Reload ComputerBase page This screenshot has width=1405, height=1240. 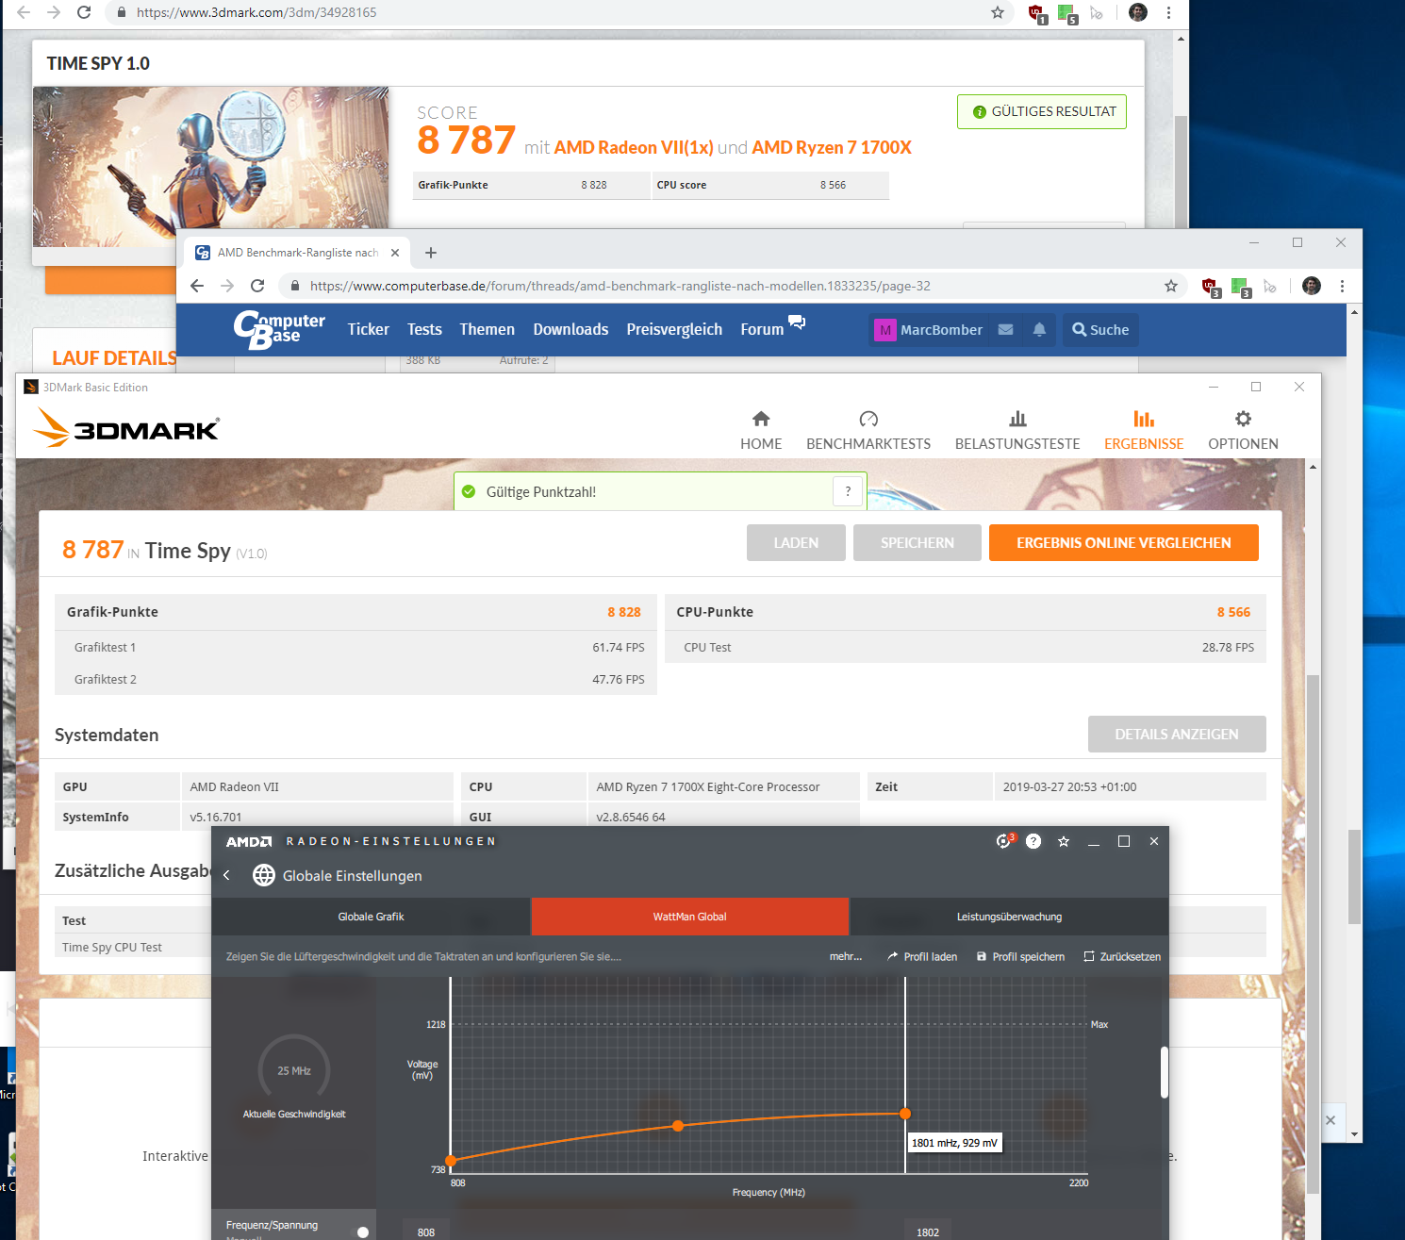(x=257, y=286)
